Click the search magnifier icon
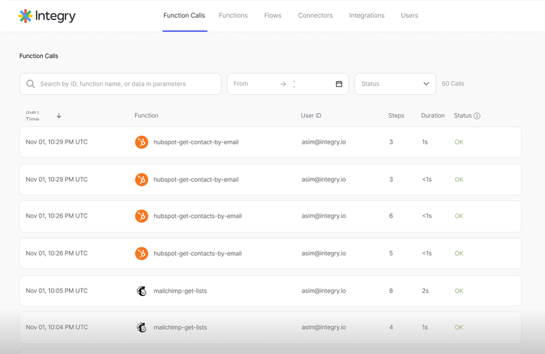Screen dimensions: 545x354 coord(31,84)
